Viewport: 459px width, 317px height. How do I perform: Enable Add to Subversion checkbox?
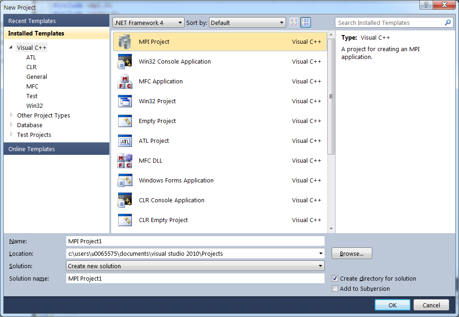(335, 288)
